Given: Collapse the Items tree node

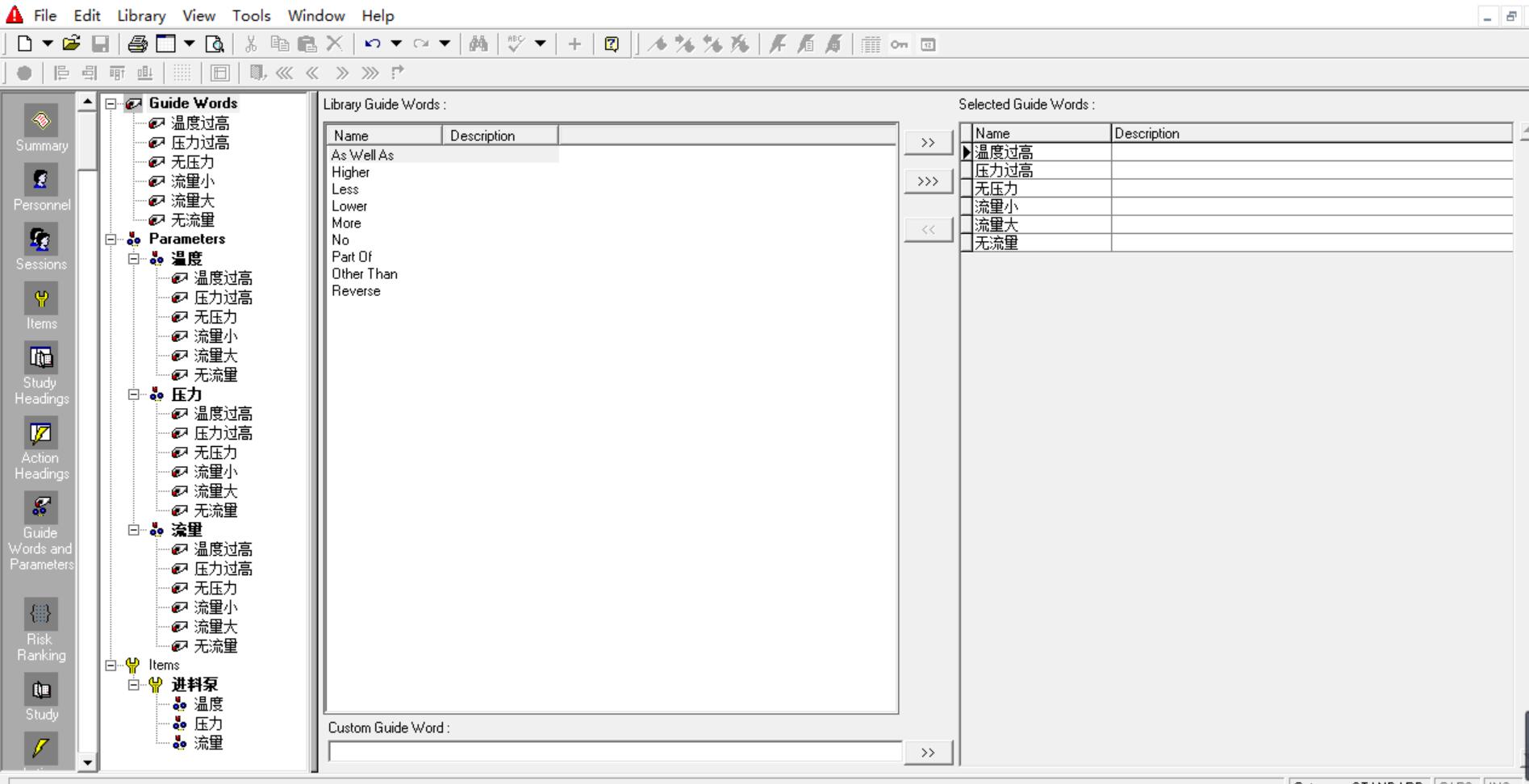Looking at the screenshot, I should pyautogui.click(x=111, y=665).
